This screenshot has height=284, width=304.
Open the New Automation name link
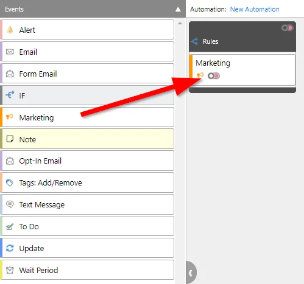(x=255, y=9)
